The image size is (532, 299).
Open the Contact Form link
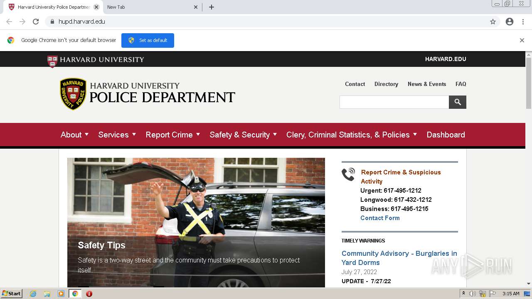pos(380,218)
